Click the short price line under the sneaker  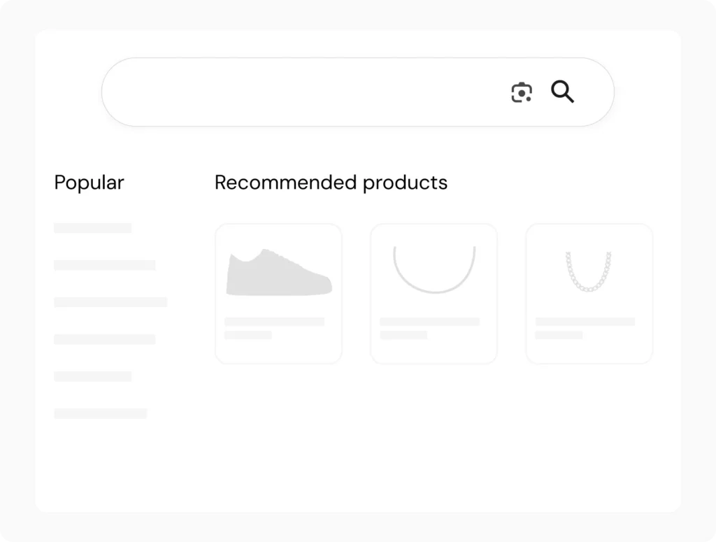click(x=248, y=335)
